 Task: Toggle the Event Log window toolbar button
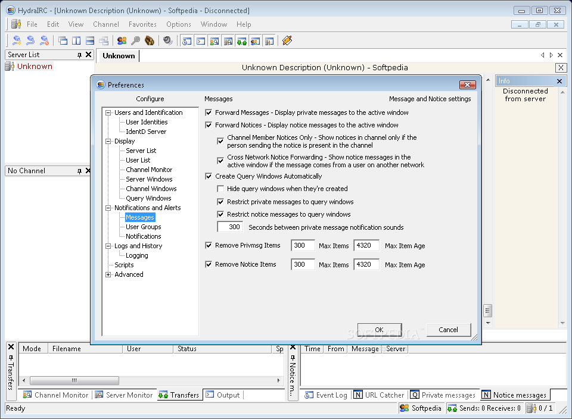coord(186,41)
